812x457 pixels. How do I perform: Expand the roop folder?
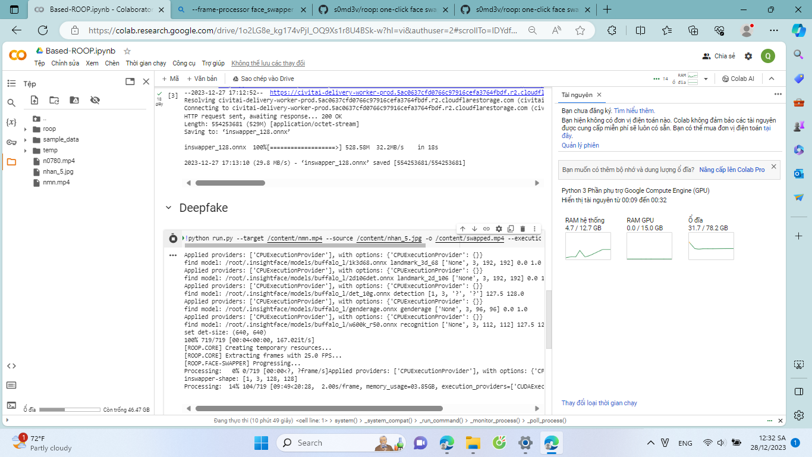(x=26, y=129)
